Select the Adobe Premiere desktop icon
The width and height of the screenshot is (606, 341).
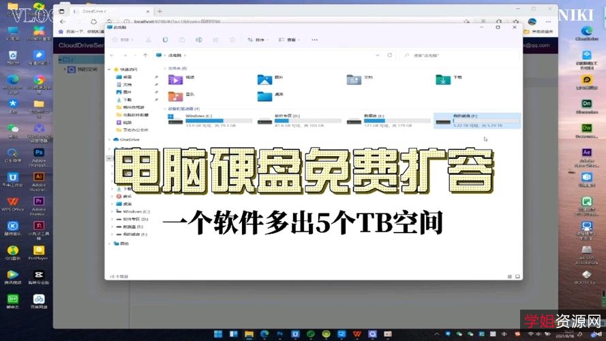coord(39,206)
